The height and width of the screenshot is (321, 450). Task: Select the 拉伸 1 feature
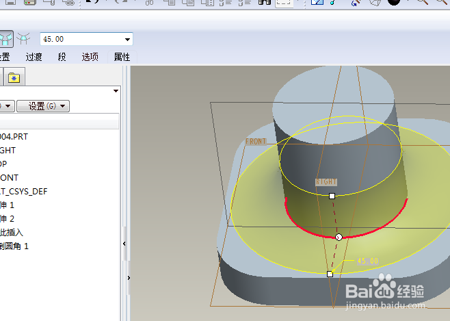click(x=7, y=205)
